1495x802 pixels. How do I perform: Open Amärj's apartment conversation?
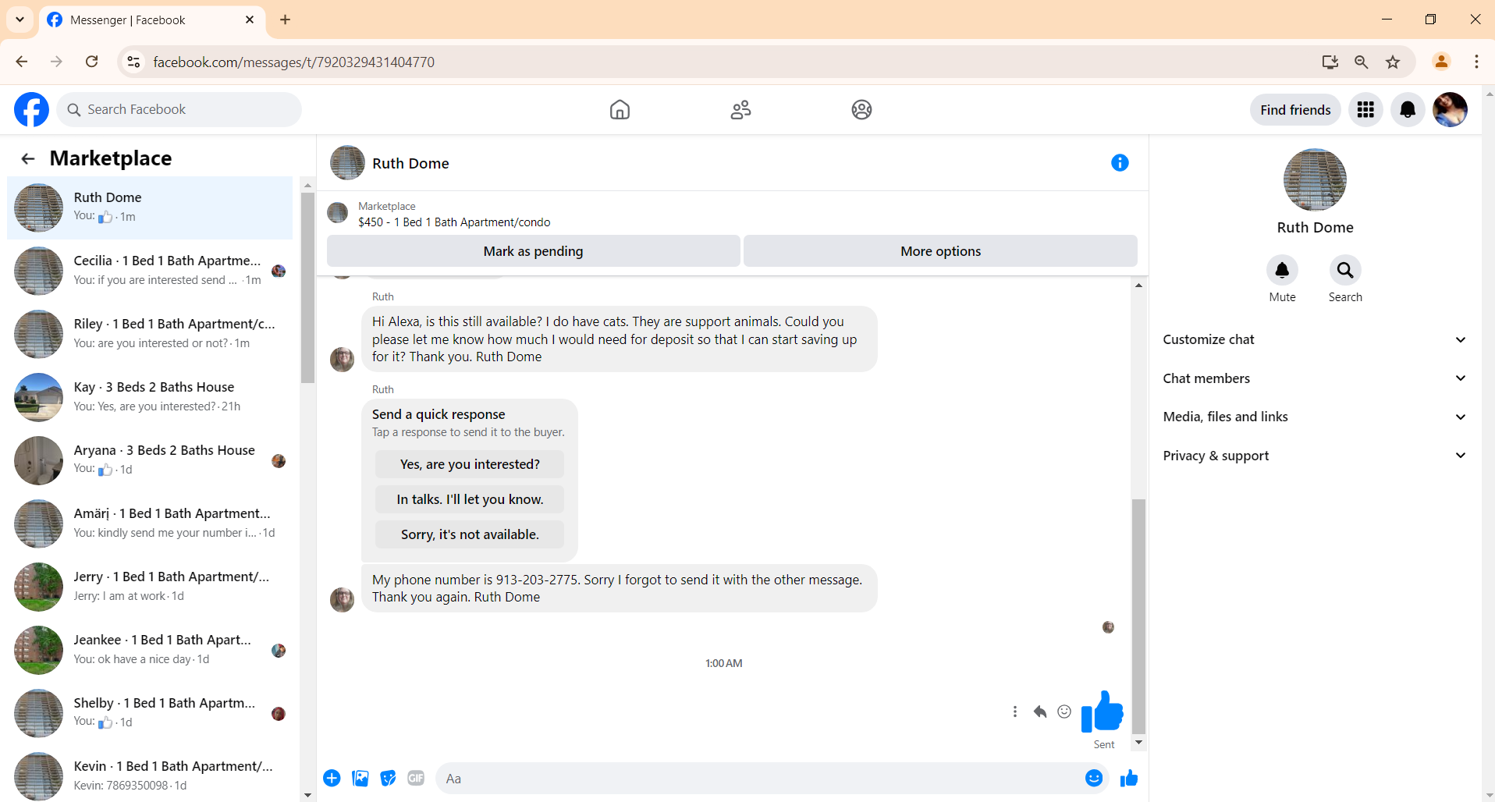(x=150, y=523)
